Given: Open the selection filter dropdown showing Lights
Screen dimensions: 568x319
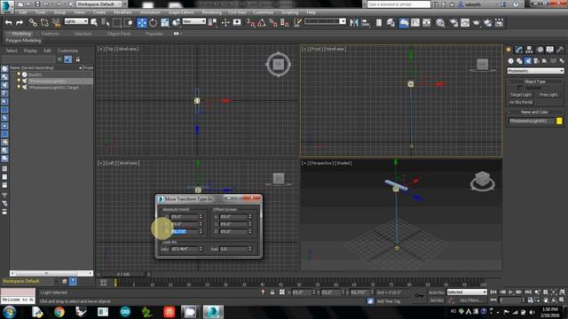Looking at the screenshot, I should point(76,21).
